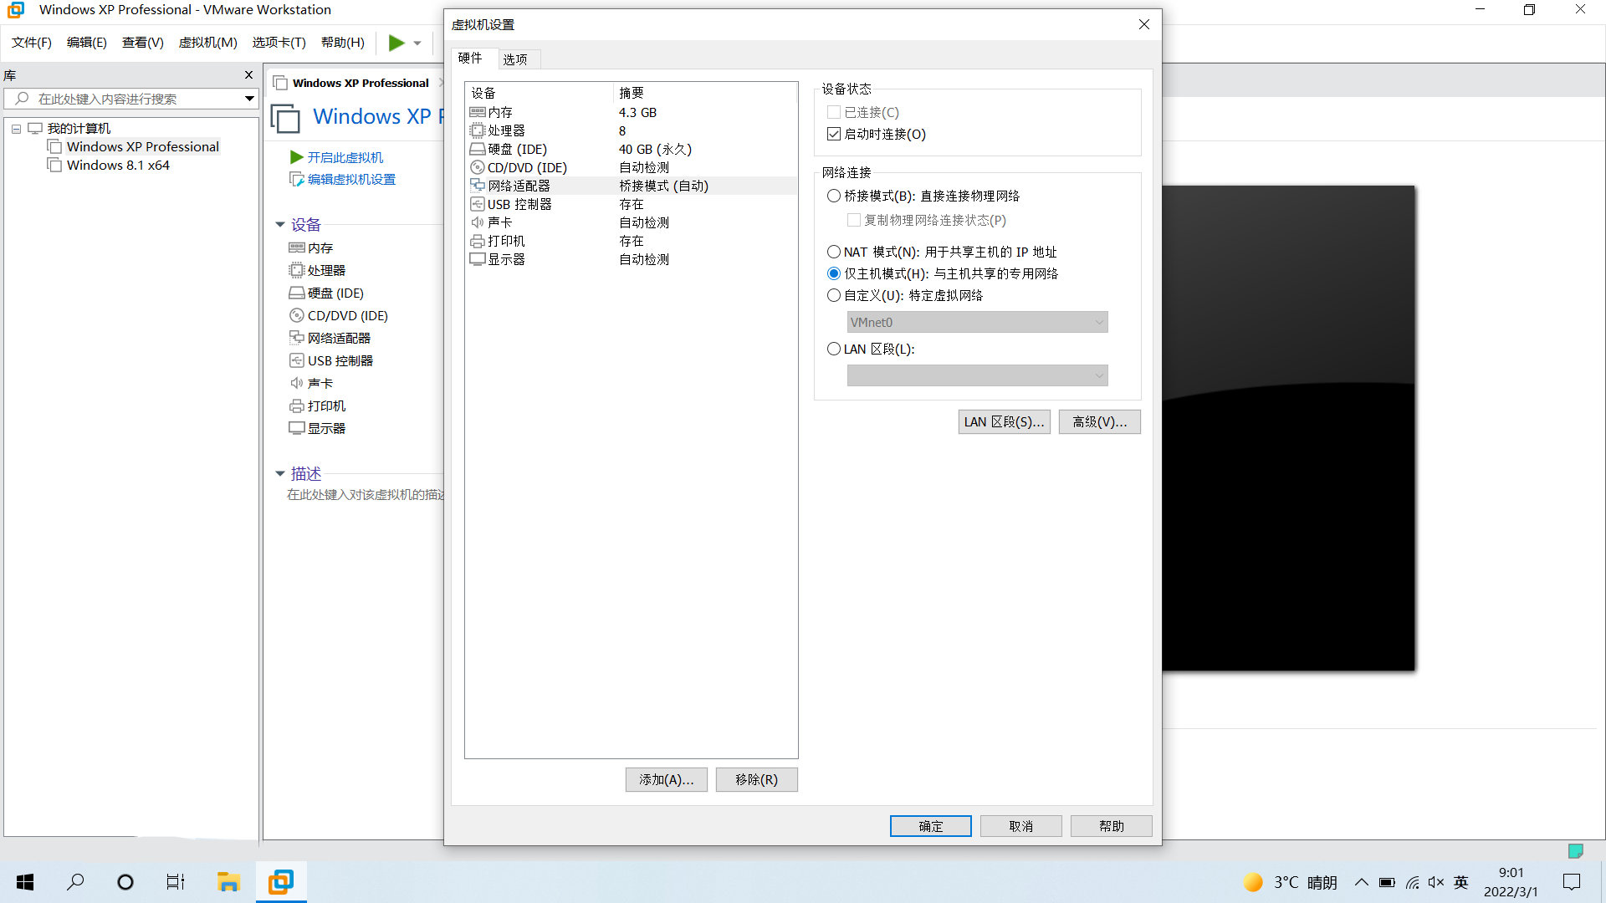Show hidden system tray icons chevron
Image resolution: width=1606 pixels, height=903 pixels.
(x=1362, y=882)
